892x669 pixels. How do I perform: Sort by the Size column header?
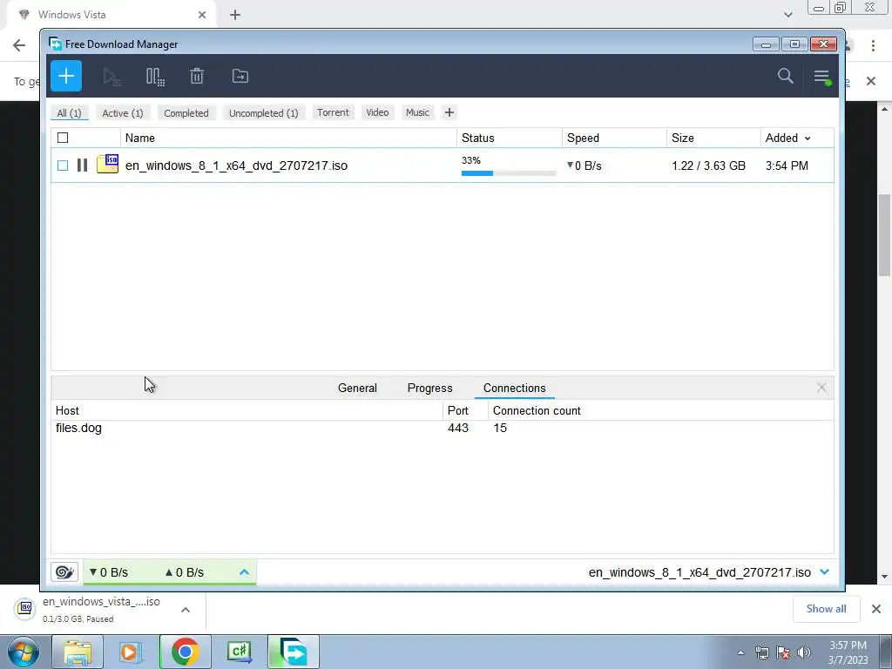point(713,139)
